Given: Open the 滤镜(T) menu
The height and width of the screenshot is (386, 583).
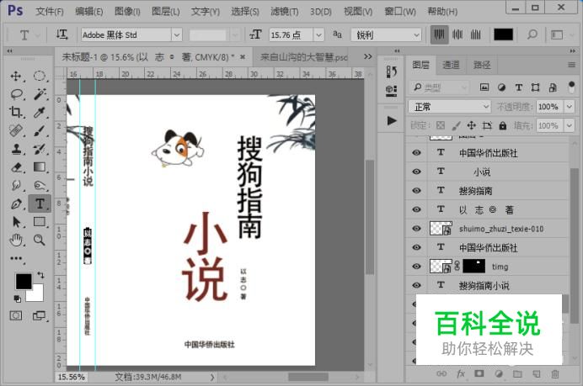Looking at the screenshot, I should tap(285, 12).
